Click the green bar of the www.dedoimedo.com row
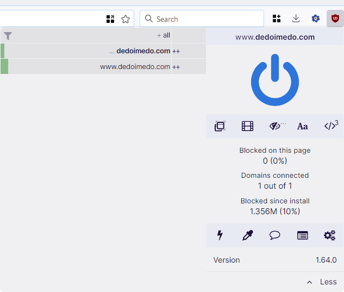 (4, 66)
